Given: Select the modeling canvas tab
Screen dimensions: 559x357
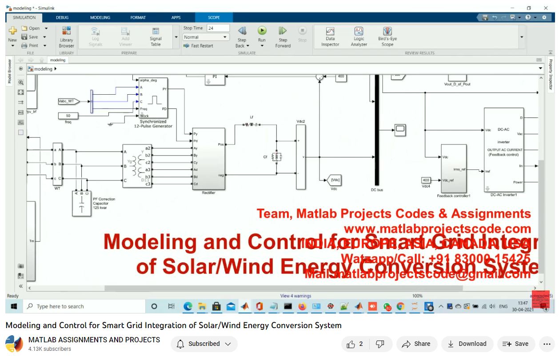Looking at the screenshot, I should coord(57,60).
